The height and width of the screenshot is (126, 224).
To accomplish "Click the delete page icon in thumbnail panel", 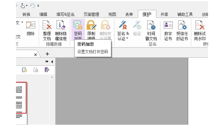I will (36, 70).
